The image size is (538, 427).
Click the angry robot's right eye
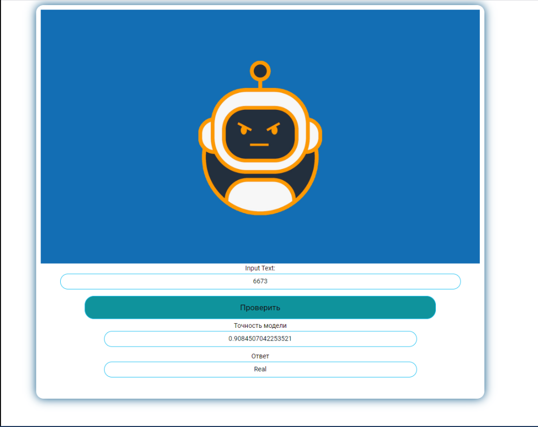click(x=274, y=131)
